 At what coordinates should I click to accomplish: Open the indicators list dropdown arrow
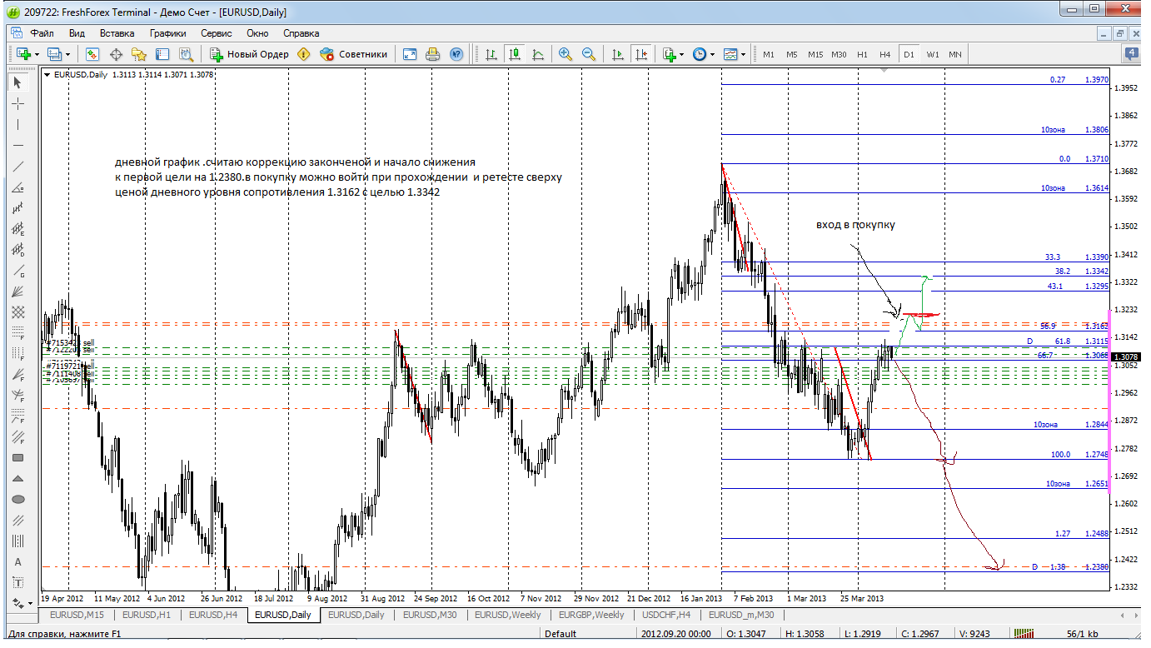pyautogui.click(x=681, y=54)
